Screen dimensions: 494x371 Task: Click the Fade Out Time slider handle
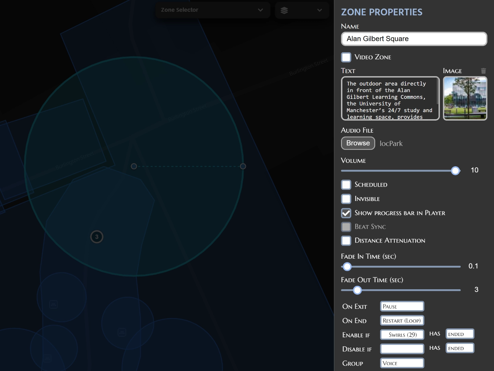[x=357, y=290]
